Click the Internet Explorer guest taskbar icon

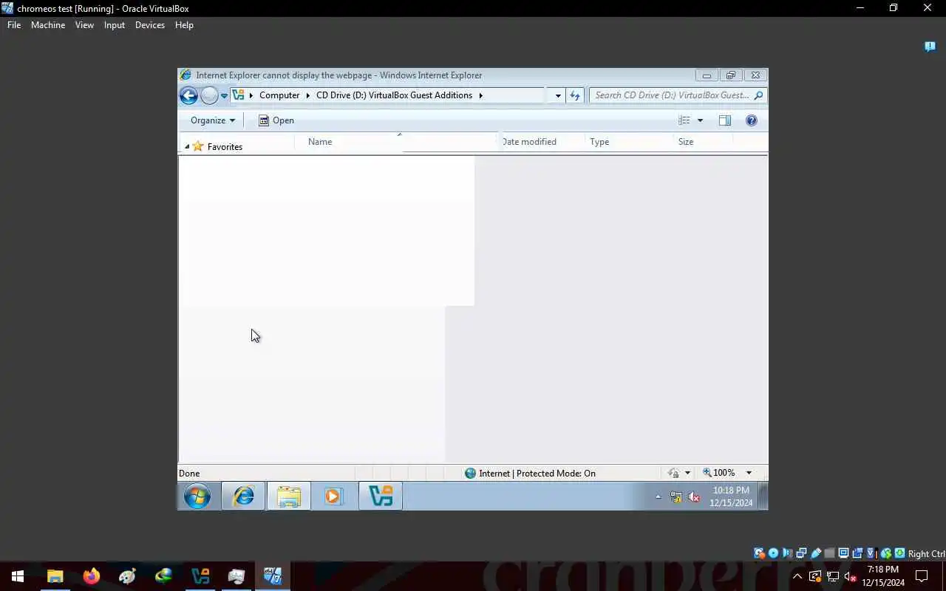[243, 496]
